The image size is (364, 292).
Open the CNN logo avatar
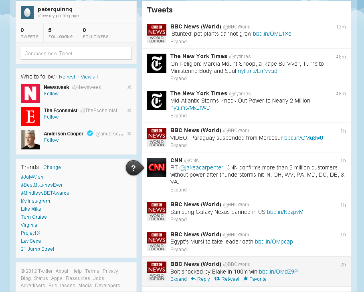tap(157, 167)
